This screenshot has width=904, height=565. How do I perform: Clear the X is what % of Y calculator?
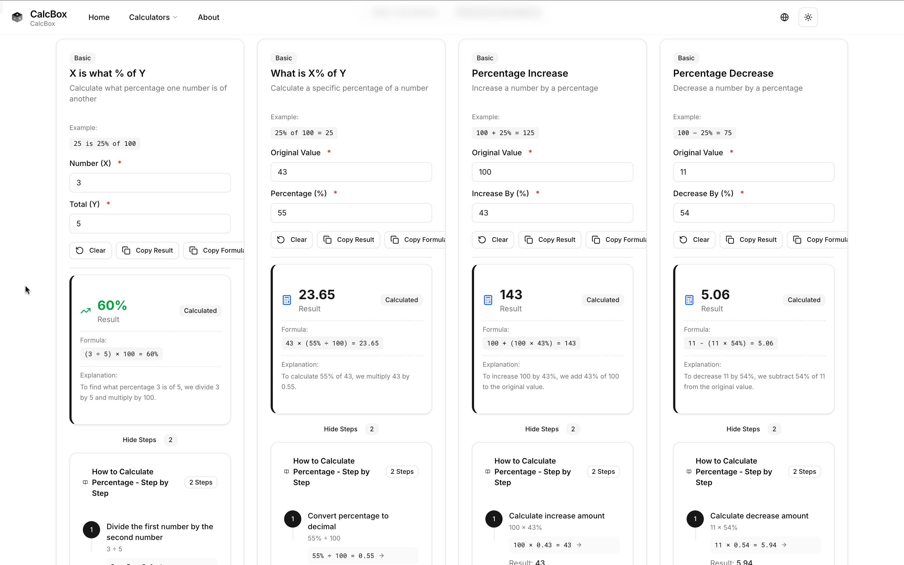click(x=90, y=250)
